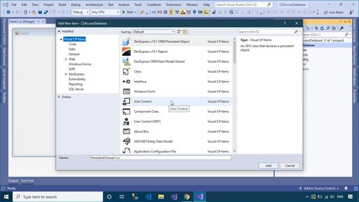Open File Explorer from taskbar
This screenshot has width=359, height=202.
[x=161, y=197]
